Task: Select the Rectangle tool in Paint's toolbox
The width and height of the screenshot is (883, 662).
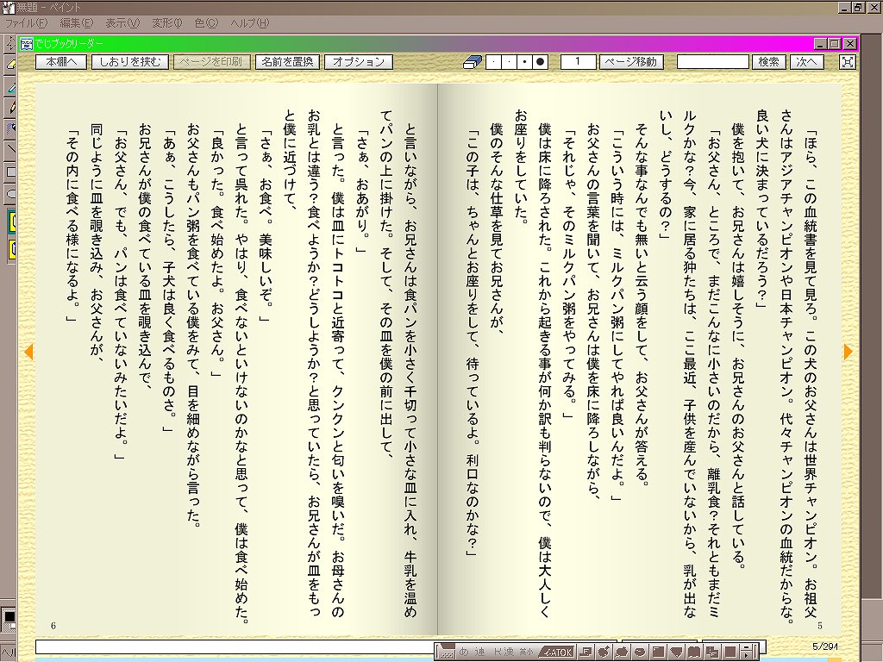Action: (x=10, y=172)
